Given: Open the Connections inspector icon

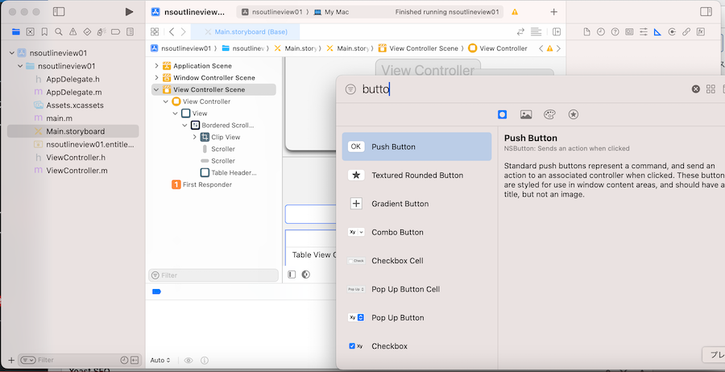Looking at the screenshot, I should click(x=686, y=32).
